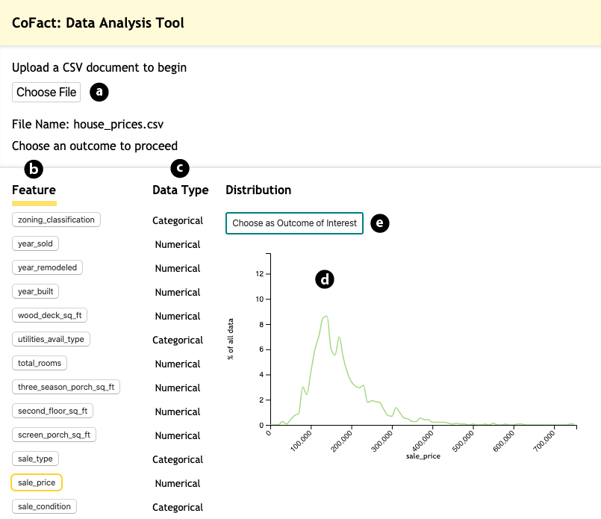Choose the screen_porch_sq_ft feature

(54, 435)
